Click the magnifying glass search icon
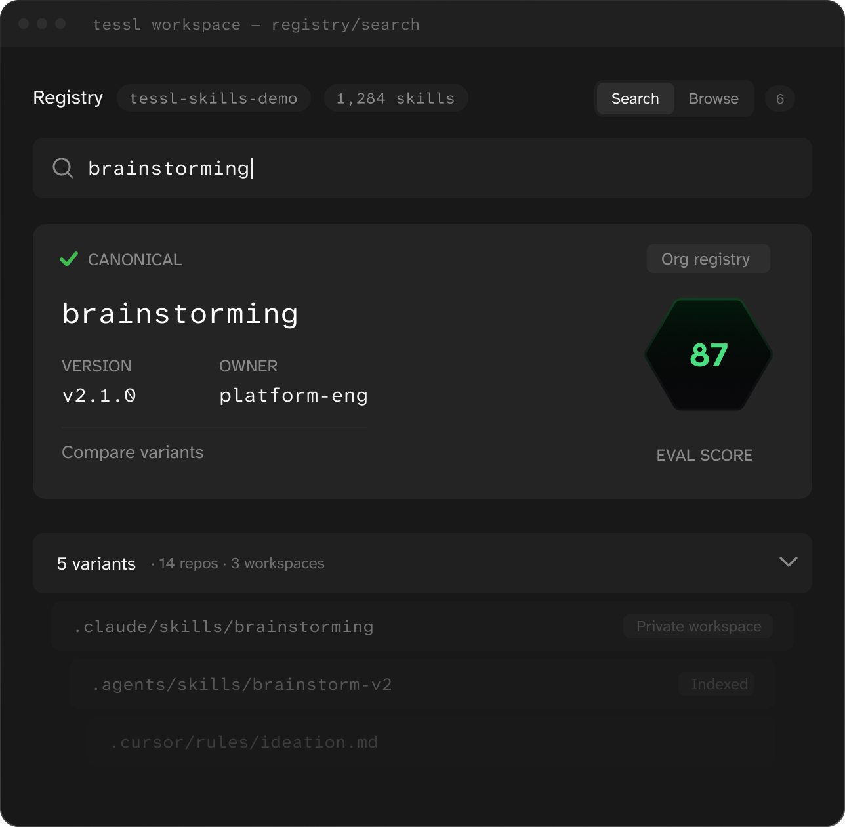Image resolution: width=845 pixels, height=827 pixels. point(63,168)
